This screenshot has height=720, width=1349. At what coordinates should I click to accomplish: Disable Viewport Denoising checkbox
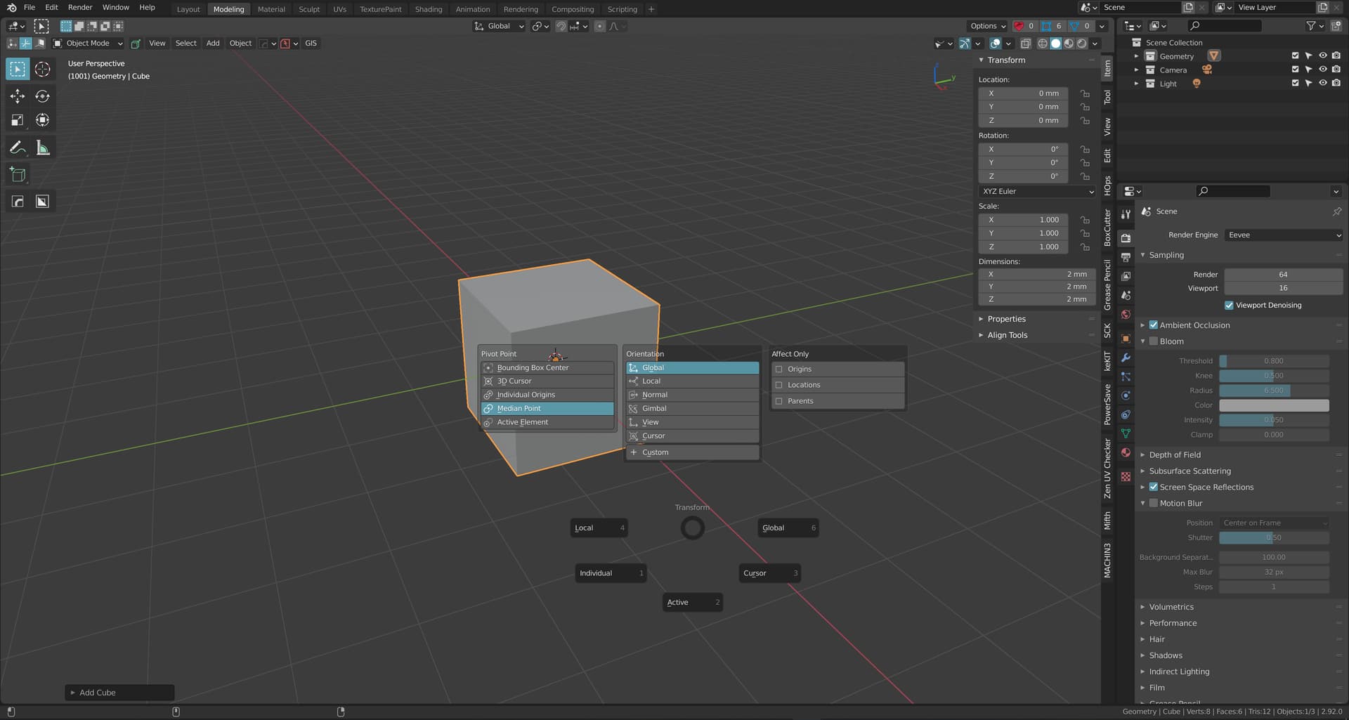click(x=1229, y=306)
